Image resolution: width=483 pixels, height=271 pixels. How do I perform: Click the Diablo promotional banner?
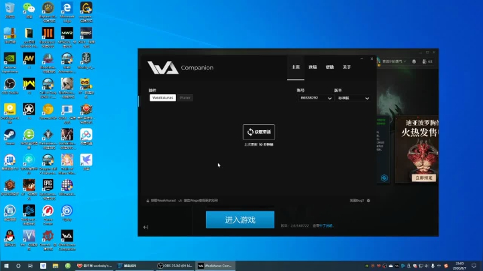(417, 150)
